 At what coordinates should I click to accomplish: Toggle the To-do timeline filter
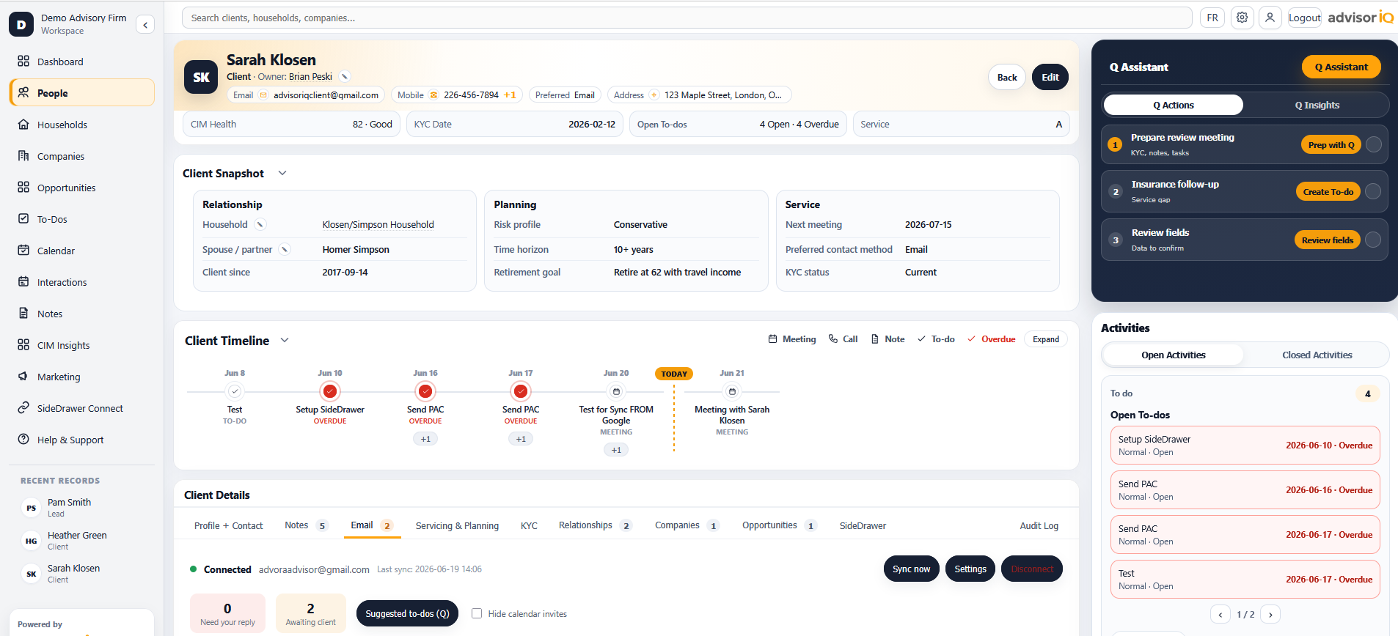pos(936,339)
